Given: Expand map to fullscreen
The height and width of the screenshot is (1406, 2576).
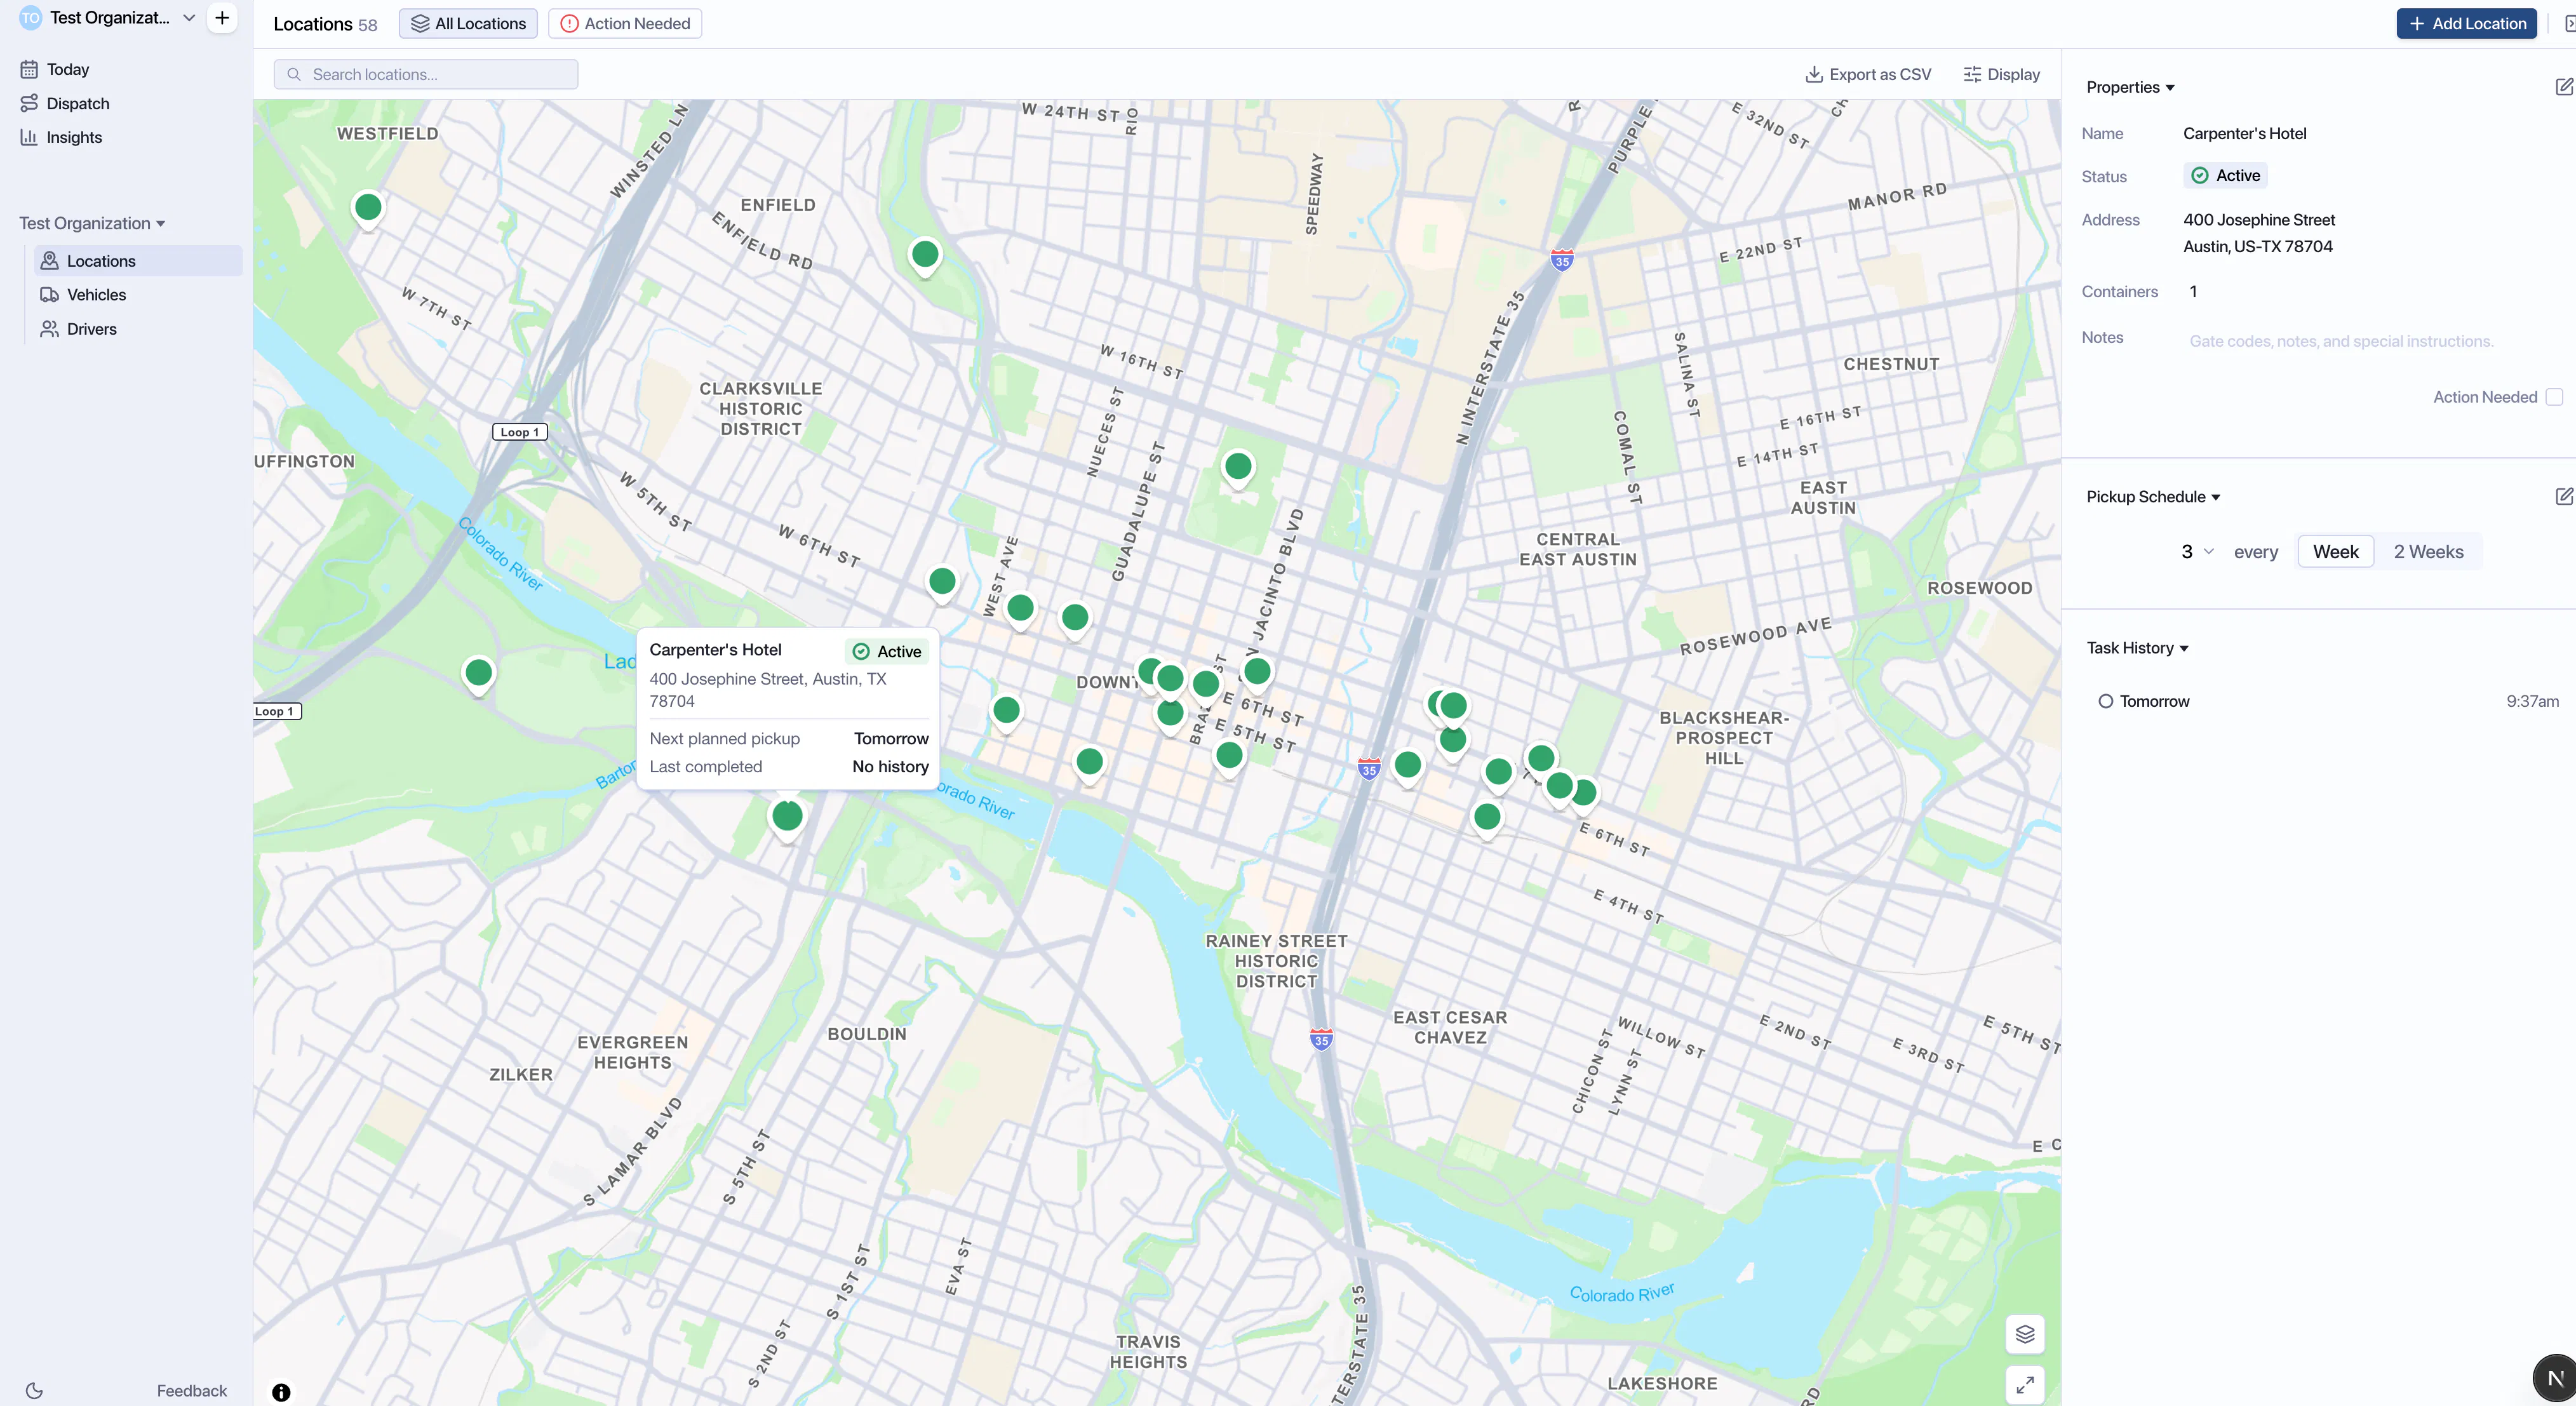Looking at the screenshot, I should [x=2025, y=1385].
